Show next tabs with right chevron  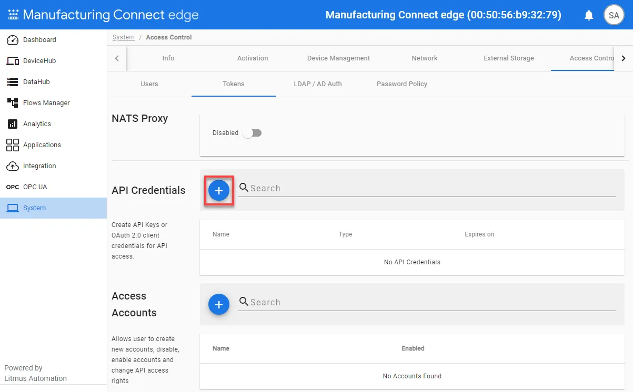pos(624,58)
